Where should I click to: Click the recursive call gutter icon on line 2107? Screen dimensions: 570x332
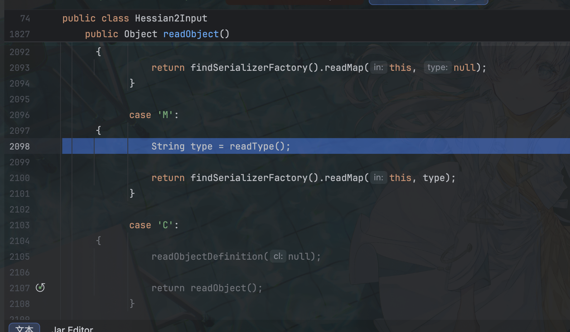click(40, 288)
